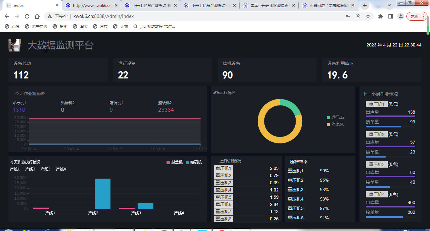Open the user profile avatar icon
The width and height of the screenshot is (430, 231).
coord(400,16)
